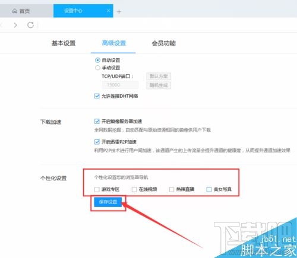Toggle 允许连接DHT网络 checkbox

pos(97,96)
